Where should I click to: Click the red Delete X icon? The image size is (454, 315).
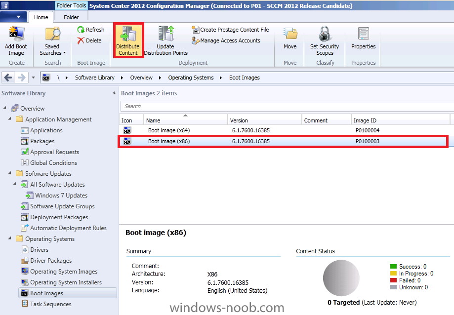(x=81, y=40)
